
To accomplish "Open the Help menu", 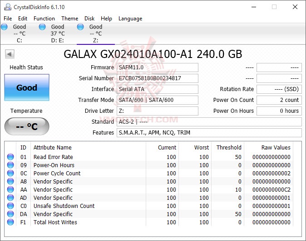I will [x=106, y=19].
